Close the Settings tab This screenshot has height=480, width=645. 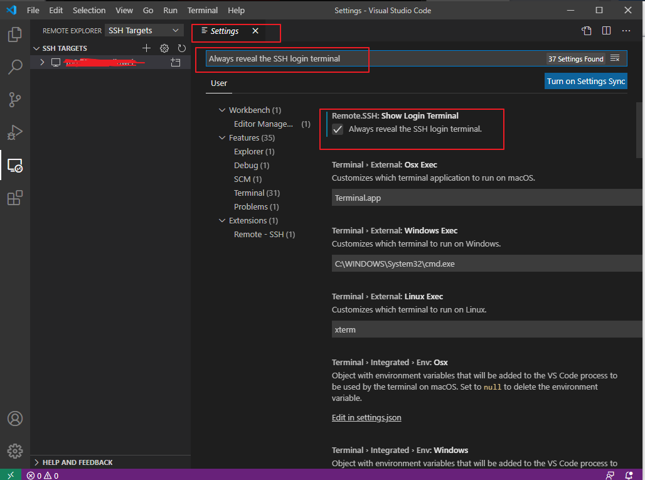[255, 31]
